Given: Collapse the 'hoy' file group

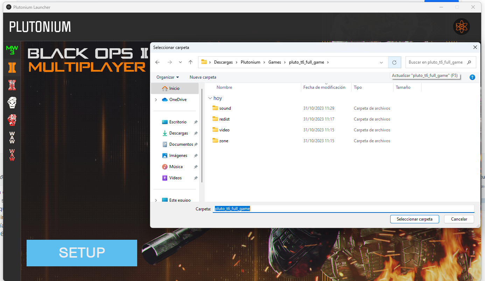Looking at the screenshot, I should pyautogui.click(x=210, y=99).
